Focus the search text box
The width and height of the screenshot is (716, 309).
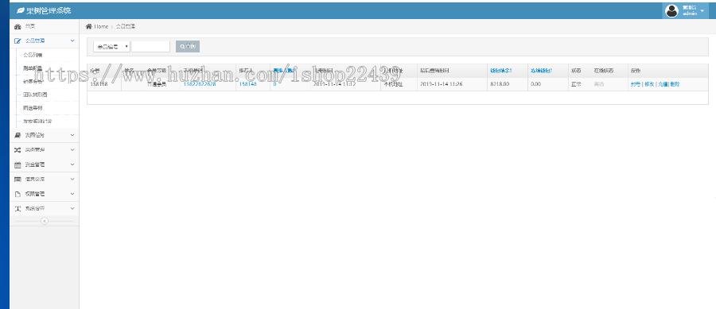150,47
